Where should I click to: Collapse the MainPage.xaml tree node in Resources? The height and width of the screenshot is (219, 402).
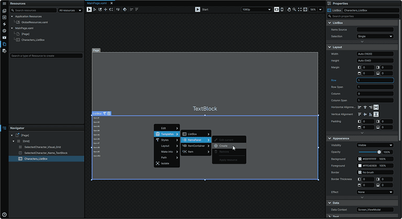tap(12, 28)
